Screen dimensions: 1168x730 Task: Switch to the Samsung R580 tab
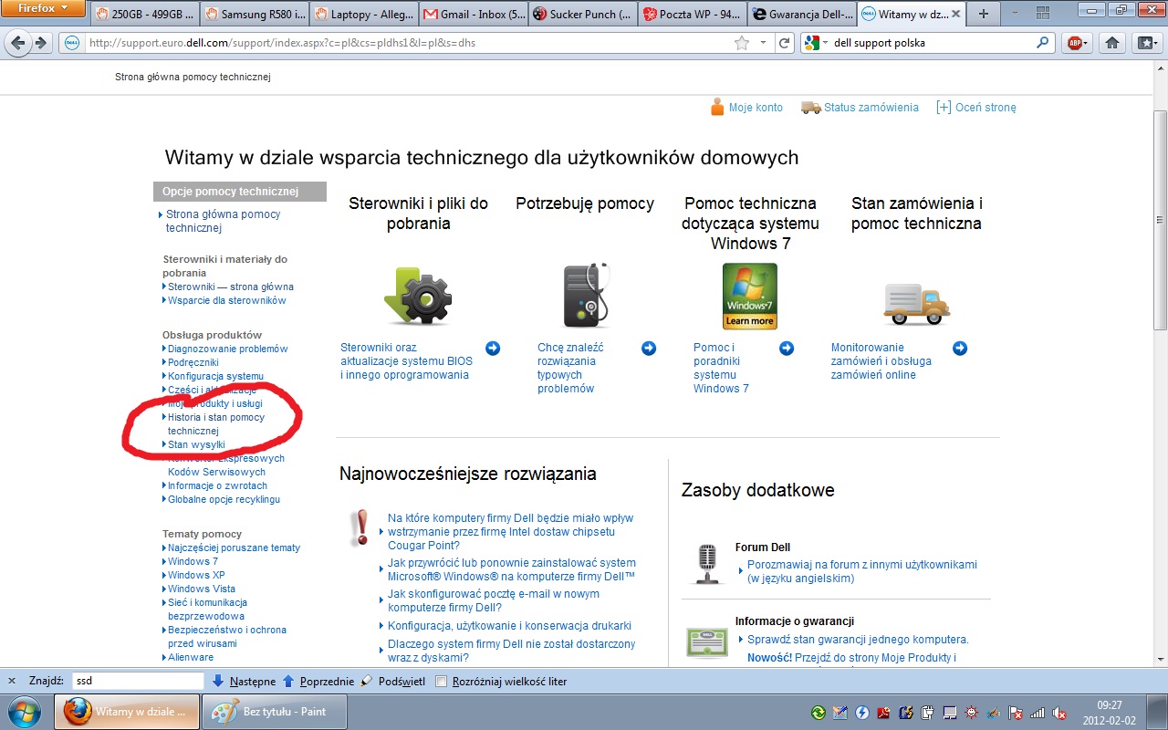tap(254, 14)
